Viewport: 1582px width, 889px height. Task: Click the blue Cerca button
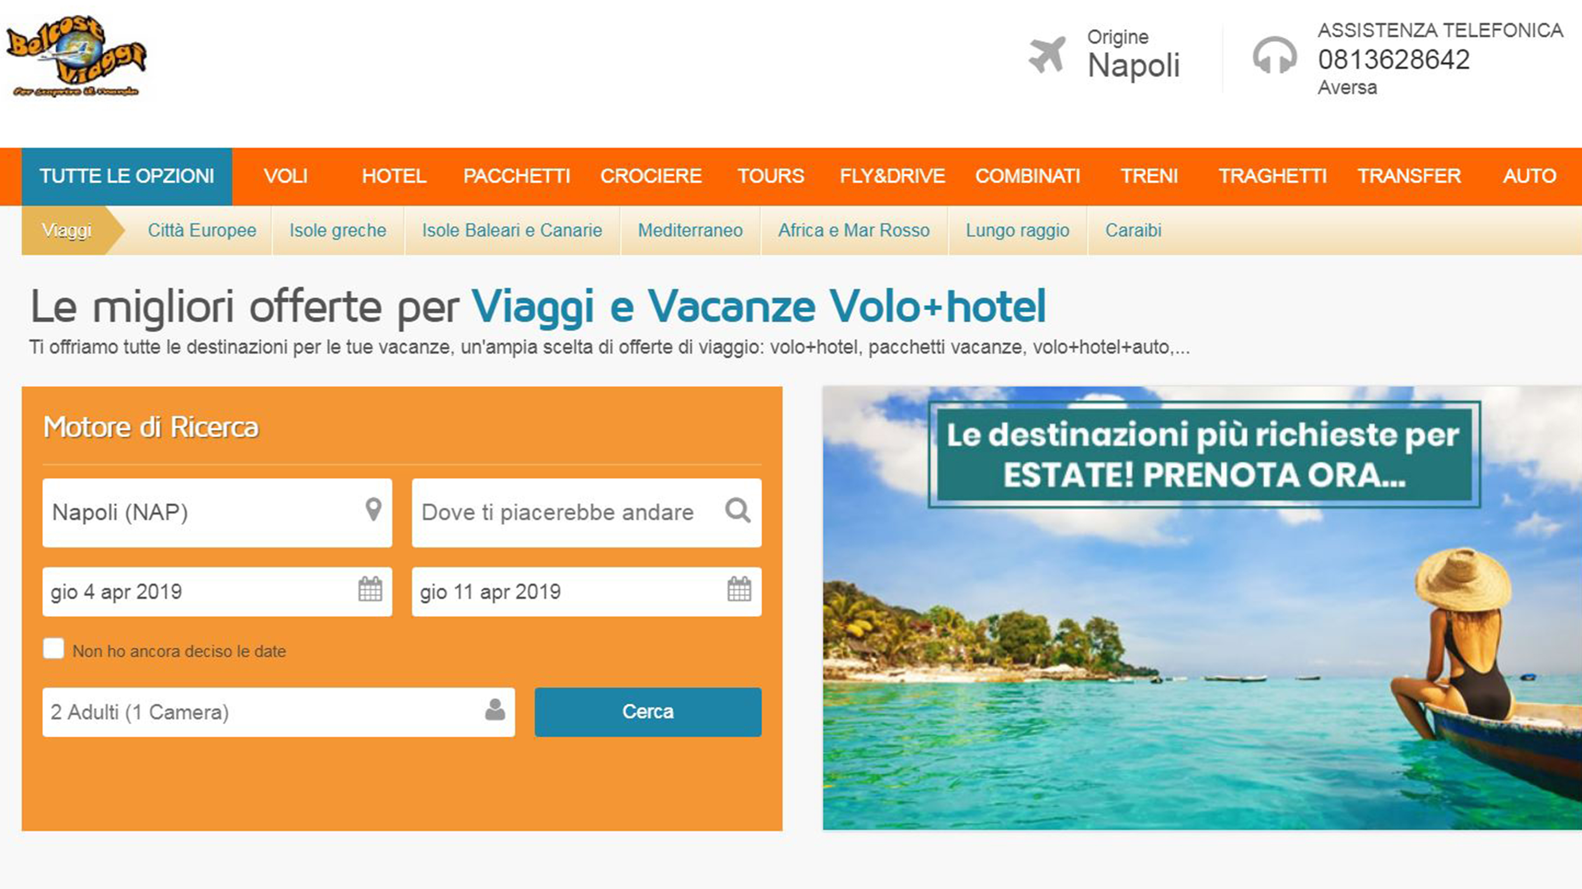click(x=648, y=712)
